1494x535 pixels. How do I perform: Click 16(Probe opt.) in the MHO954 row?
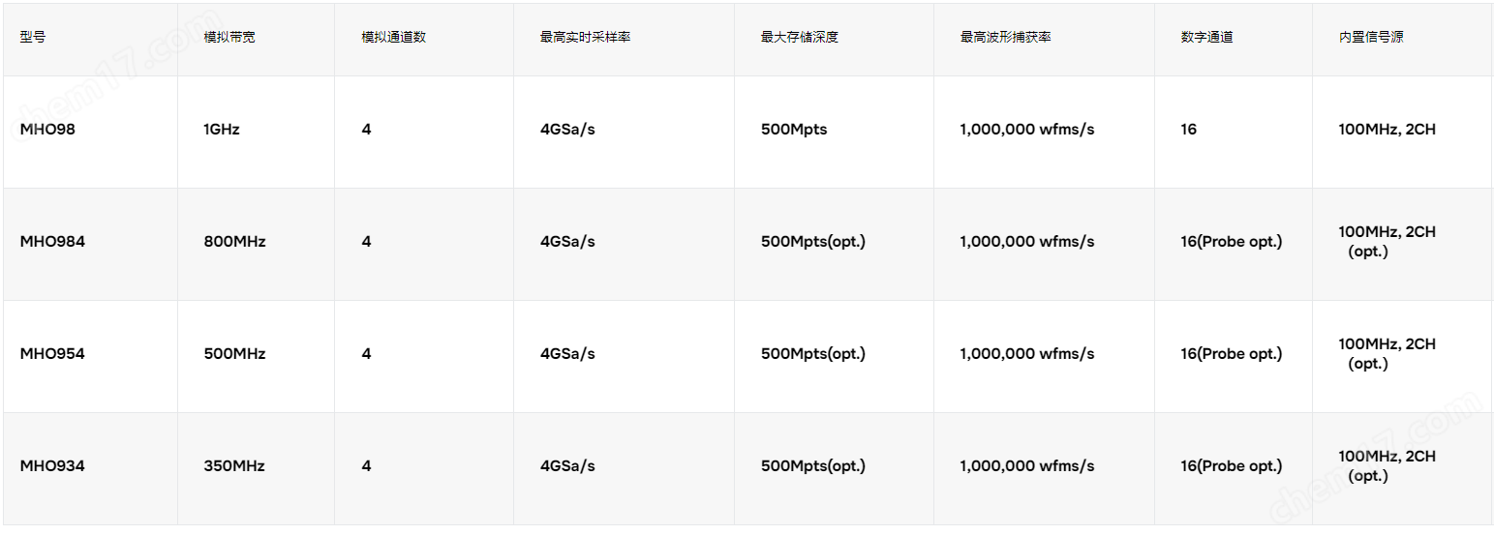click(1231, 354)
